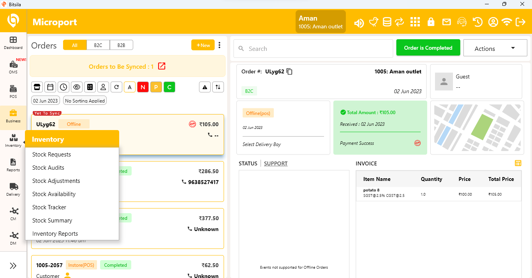The height and width of the screenshot is (278, 532).
Task: Click the checklist filter icon
Action: 90,87
